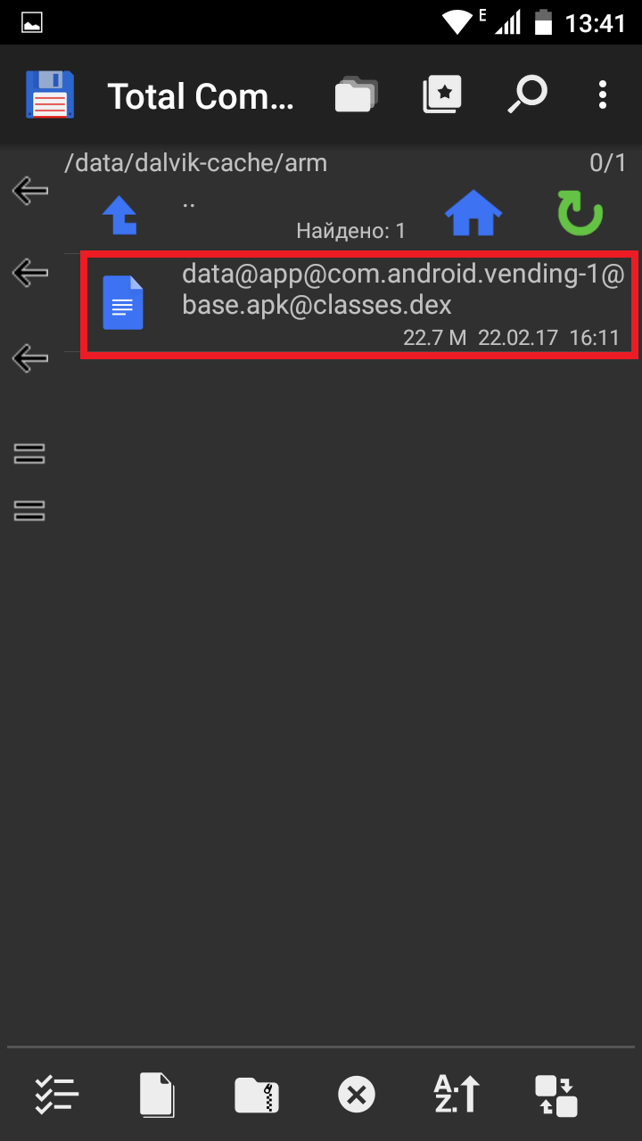Open the folder history icon

coord(356,94)
